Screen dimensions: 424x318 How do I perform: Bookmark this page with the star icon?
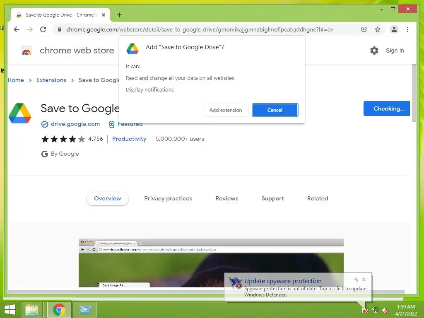378,29
